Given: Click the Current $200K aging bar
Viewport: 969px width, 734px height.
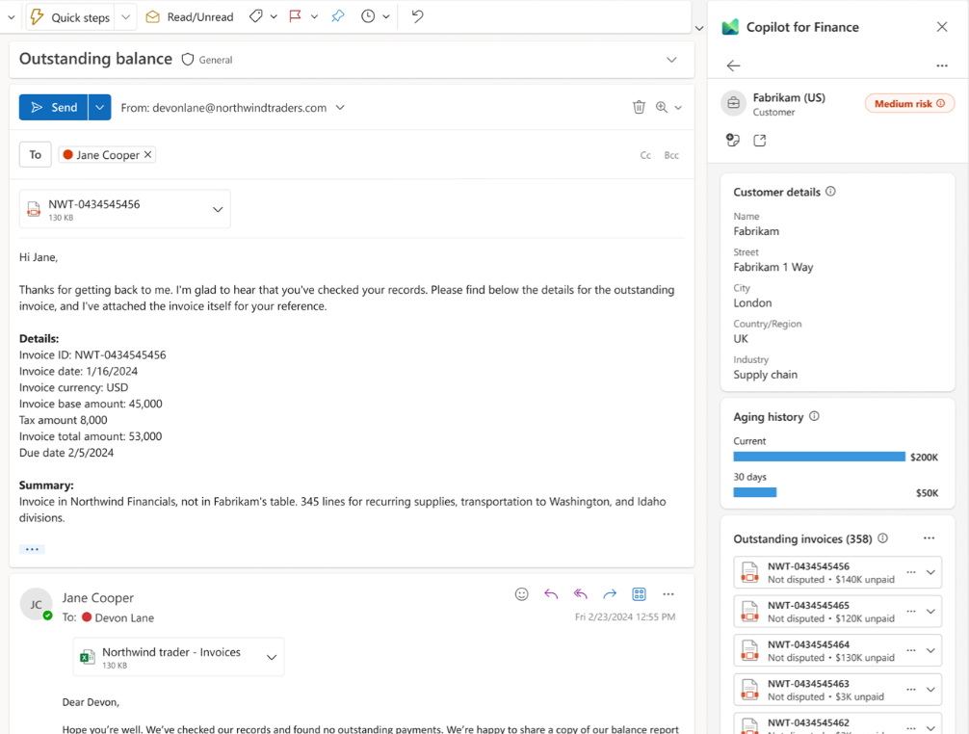Looking at the screenshot, I should (820, 457).
